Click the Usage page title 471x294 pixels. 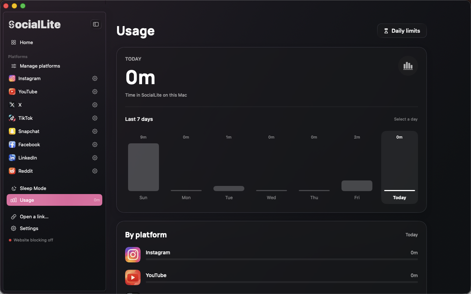click(x=135, y=31)
